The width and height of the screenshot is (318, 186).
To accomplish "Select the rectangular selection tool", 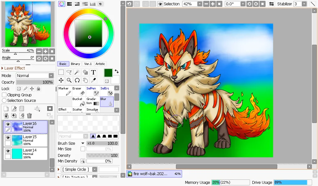I will point(61,72).
